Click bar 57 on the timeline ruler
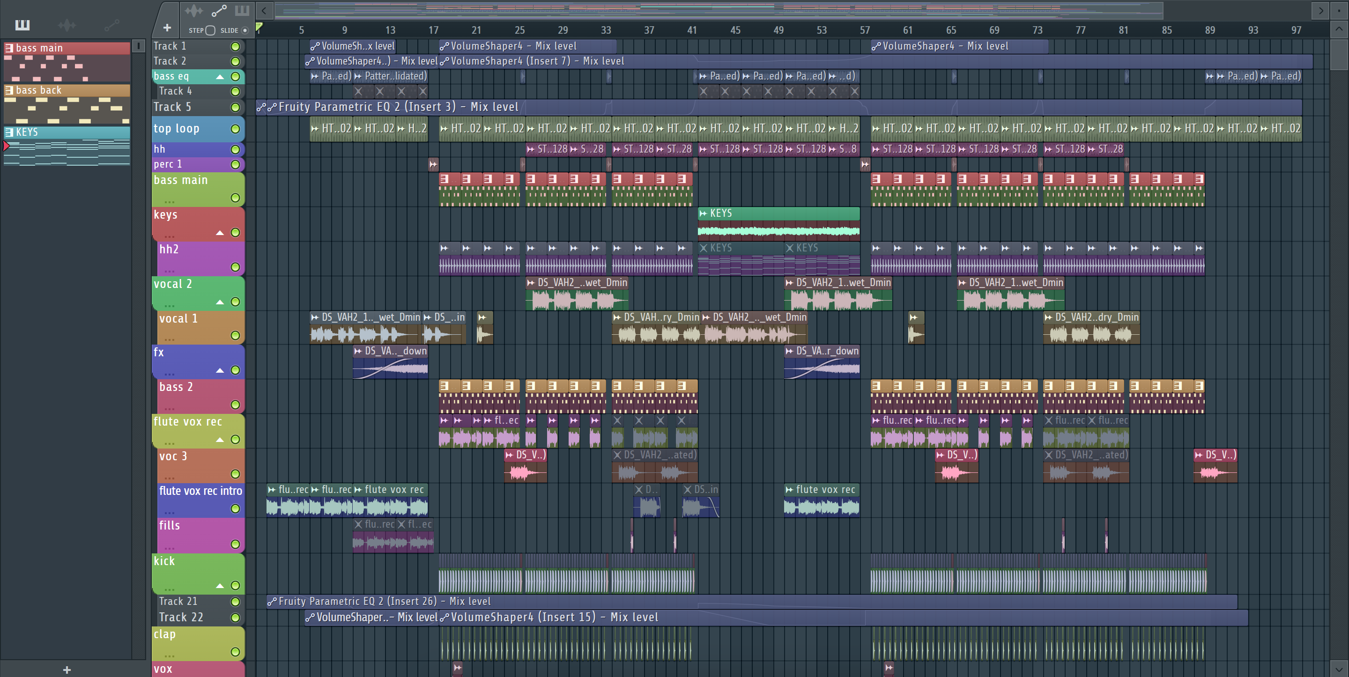 click(865, 30)
